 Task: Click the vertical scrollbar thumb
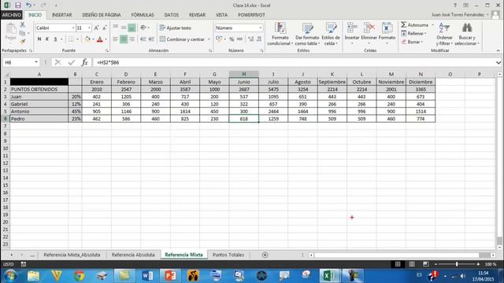tap(499, 241)
